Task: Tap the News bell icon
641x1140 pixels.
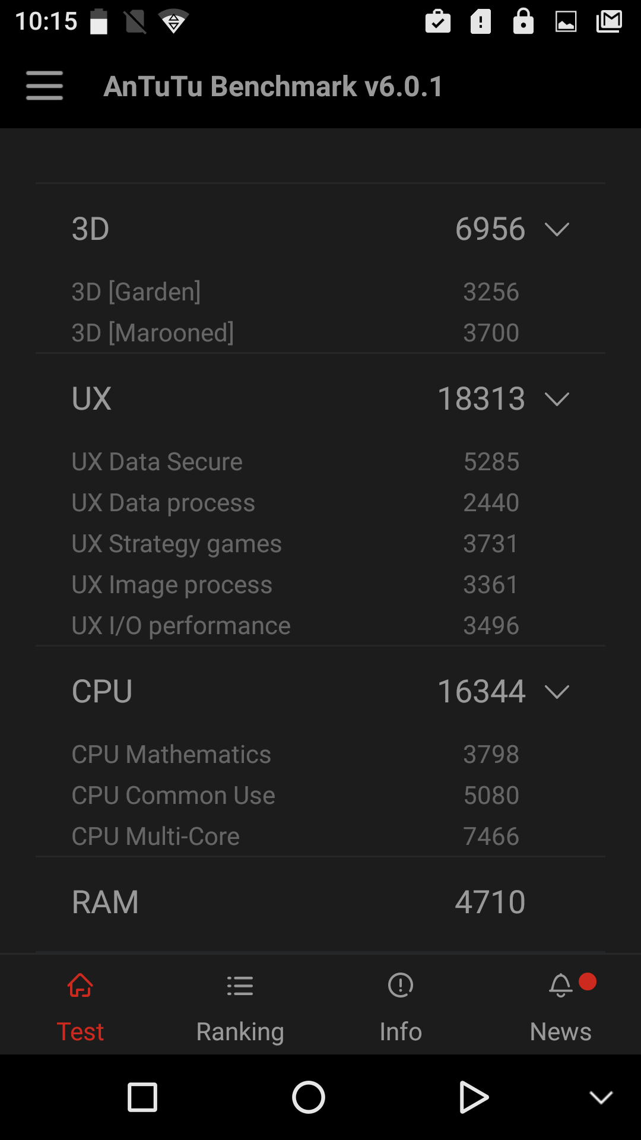Action: pos(561,986)
